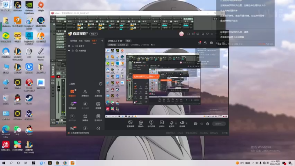Expand microphone options arrow
The image size is (295, 166).
tap(176, 123)
